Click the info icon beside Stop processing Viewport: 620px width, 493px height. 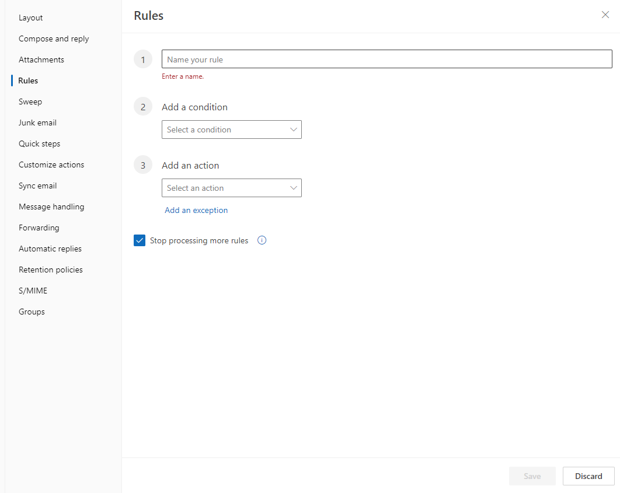(262, 240)
